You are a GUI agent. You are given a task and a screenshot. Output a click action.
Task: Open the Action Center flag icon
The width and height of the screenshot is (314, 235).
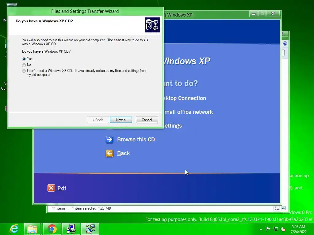pos(268,229)
